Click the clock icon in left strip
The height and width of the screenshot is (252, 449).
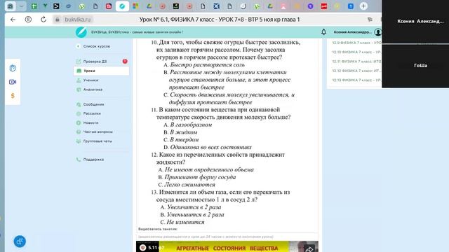point(13,68)
